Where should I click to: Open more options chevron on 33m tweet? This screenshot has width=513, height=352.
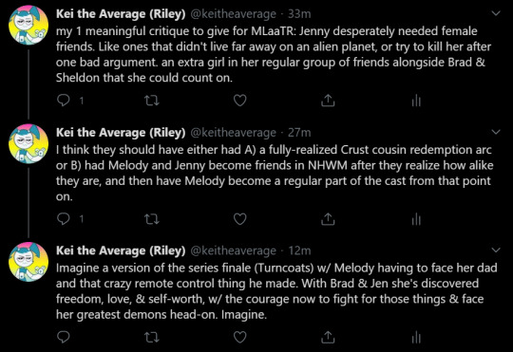(496, 13)
